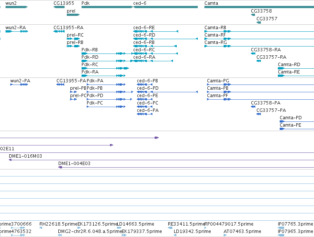Select the Camta-RB transcript
This screenshot has width=314, height=237.
259,31
